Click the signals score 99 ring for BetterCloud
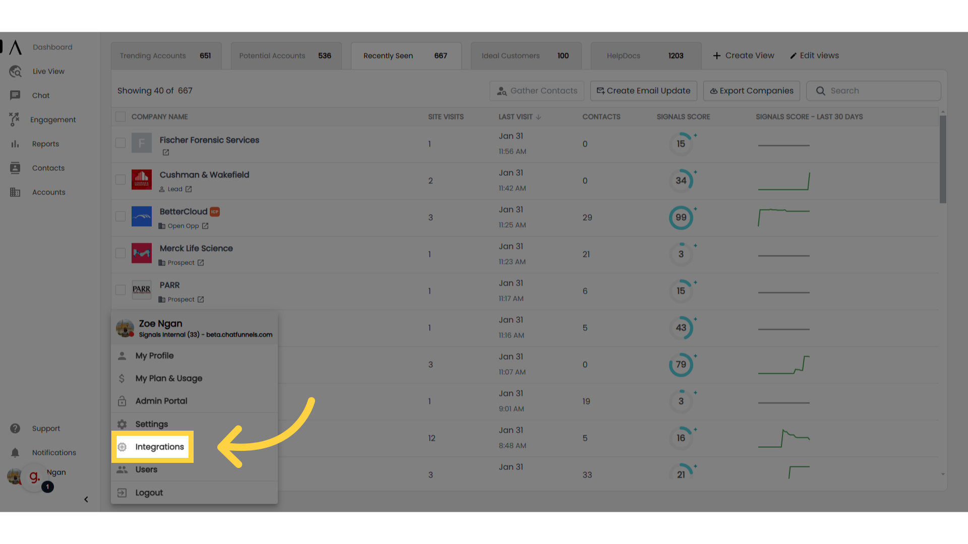This screenshot has height=544, width=968. [x=681, y=218]
